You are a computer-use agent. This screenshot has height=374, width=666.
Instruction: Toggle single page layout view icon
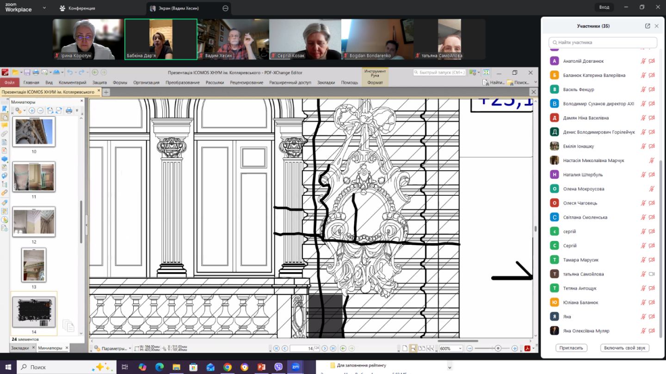(x=405, y=348)
